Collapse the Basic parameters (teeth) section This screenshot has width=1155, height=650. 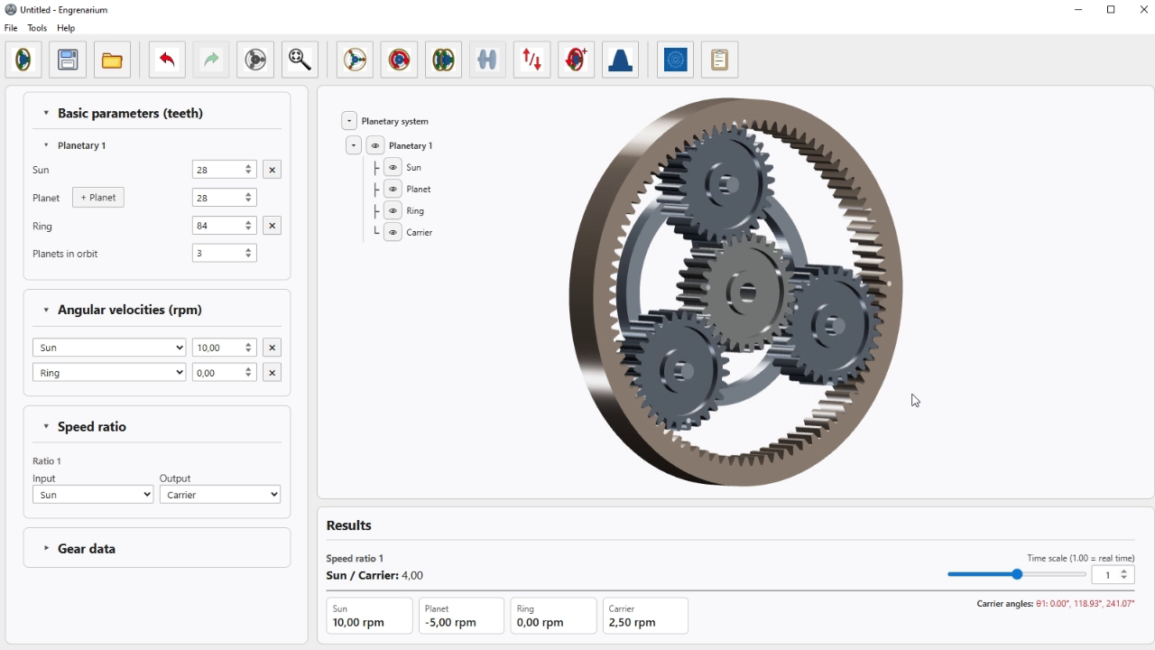[x=46, y=113]
